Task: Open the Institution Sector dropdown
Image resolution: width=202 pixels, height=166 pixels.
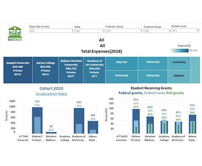Action: (x=124, y=31)
